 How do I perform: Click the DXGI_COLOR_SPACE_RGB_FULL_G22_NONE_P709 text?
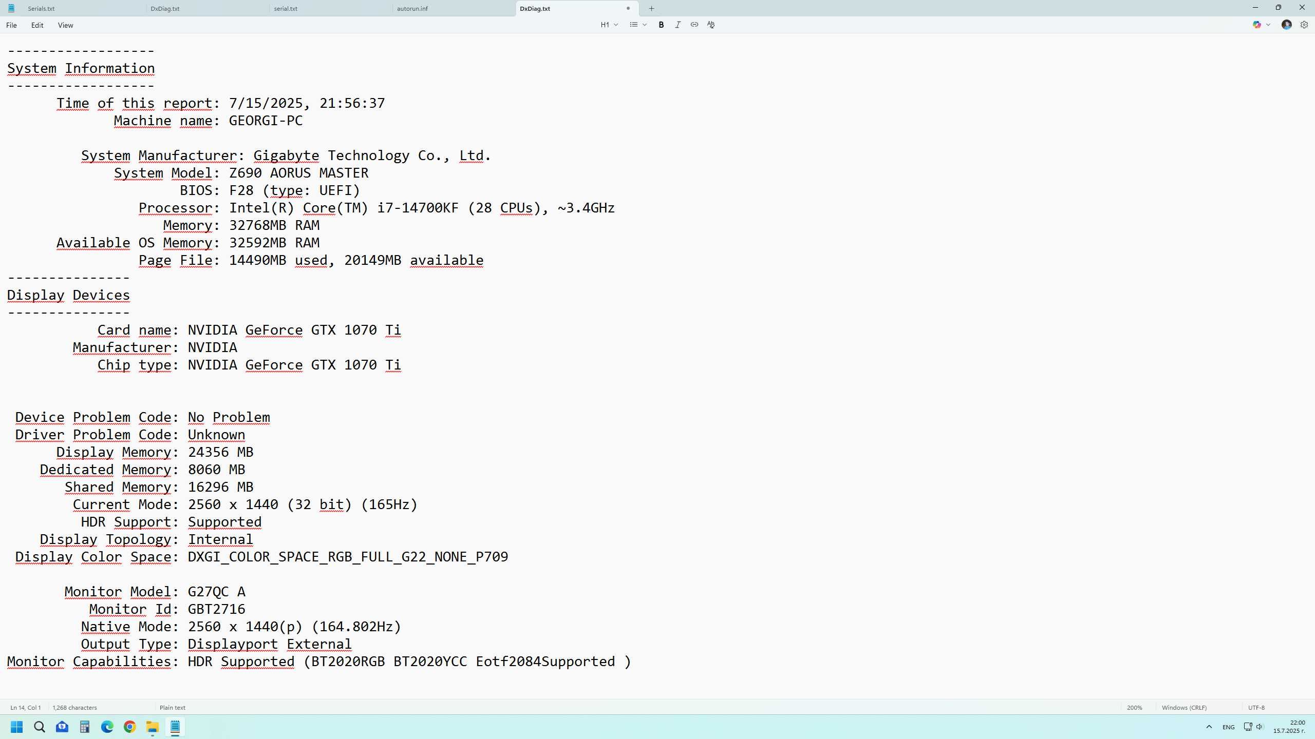coord(348,557)
